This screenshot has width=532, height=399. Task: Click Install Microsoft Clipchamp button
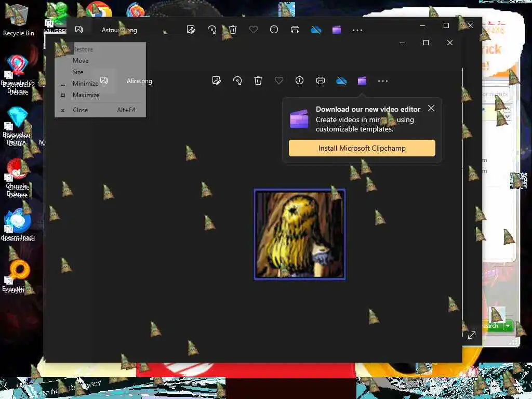[362, 148]
